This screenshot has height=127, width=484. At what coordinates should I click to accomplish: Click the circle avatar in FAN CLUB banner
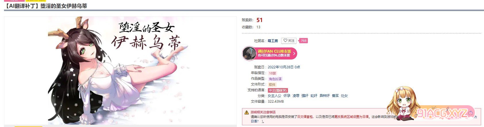tap(249, 53)
